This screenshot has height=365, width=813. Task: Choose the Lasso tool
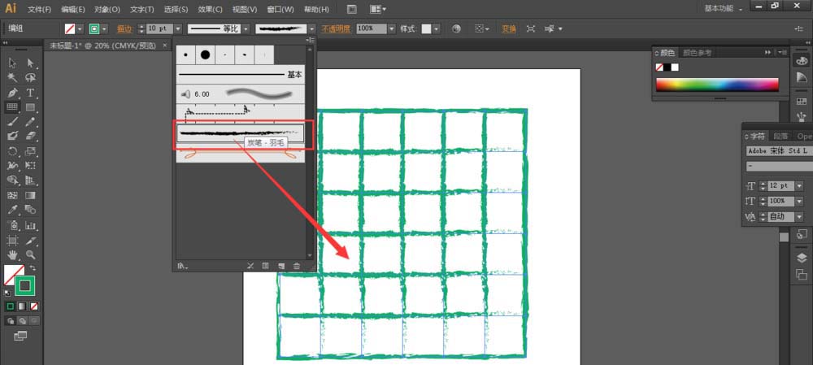(x=31, y=78)
